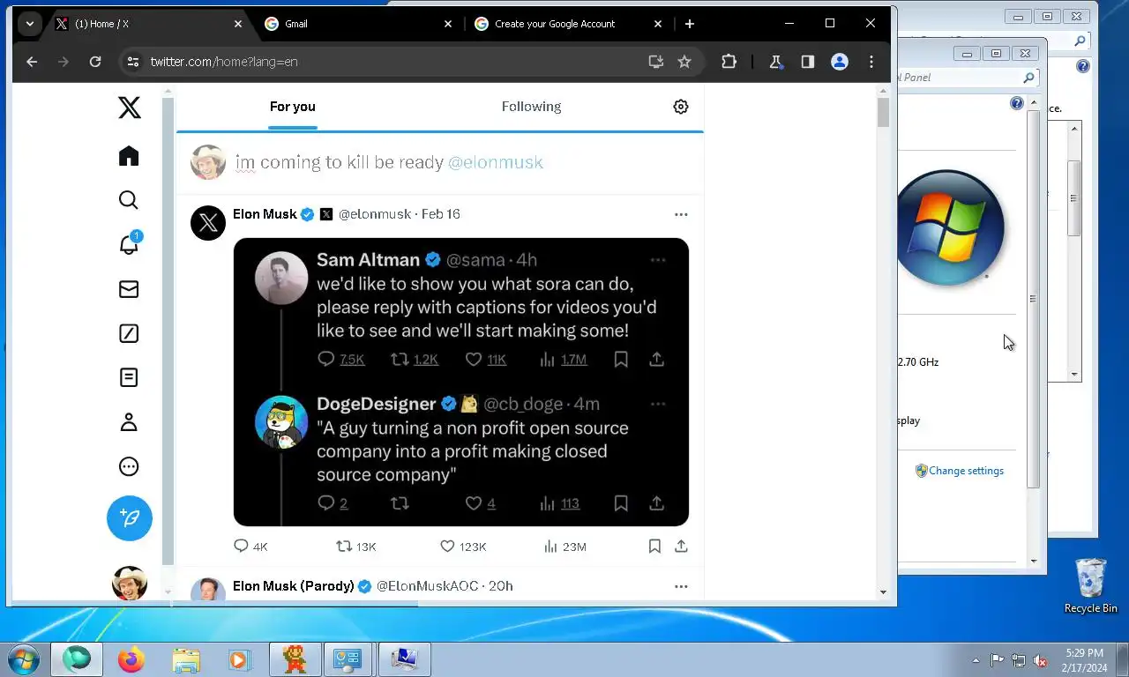Open Windows Explorer folder in taskbar
Screen dimensions: 1129x677
click(x=186, y=659)
